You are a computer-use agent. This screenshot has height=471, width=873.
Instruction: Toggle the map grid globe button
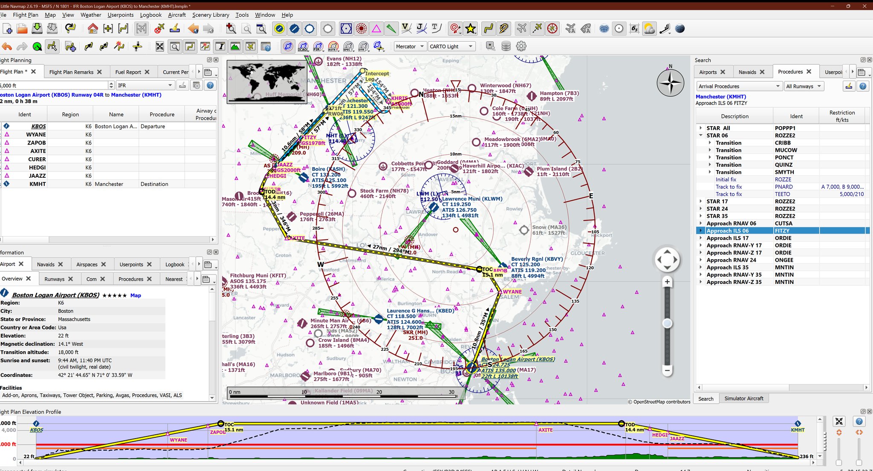[604, 29]
